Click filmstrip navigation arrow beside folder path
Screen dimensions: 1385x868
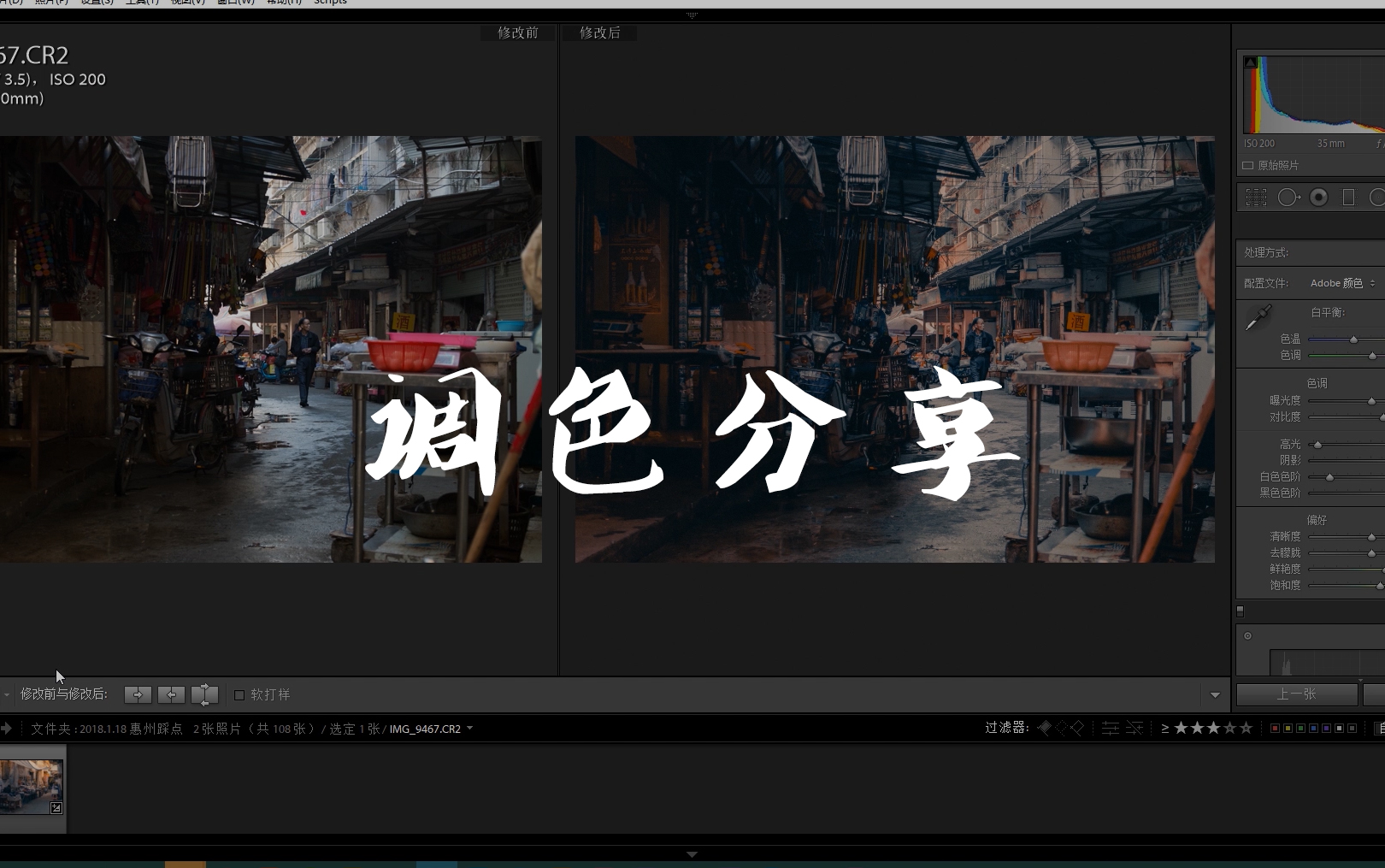coord(7,729)
